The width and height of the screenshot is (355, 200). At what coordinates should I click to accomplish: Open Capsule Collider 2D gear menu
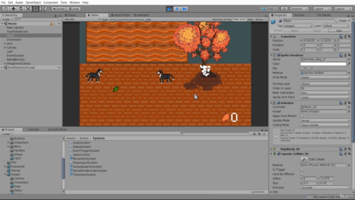(x=349, y=154)
